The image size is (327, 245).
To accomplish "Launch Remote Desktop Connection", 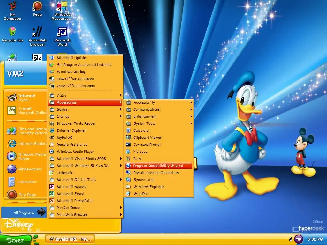I will tap(159, 173).
